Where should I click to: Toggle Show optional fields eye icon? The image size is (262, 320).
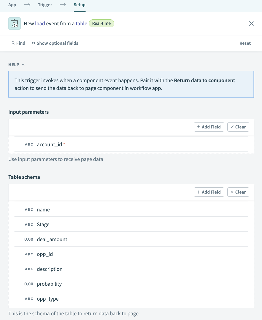pyautogui.click(x=34, y=43)
